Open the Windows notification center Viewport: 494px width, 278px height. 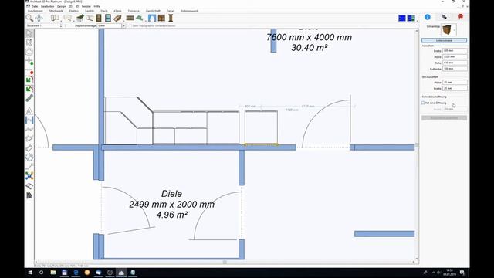point(462,273)
